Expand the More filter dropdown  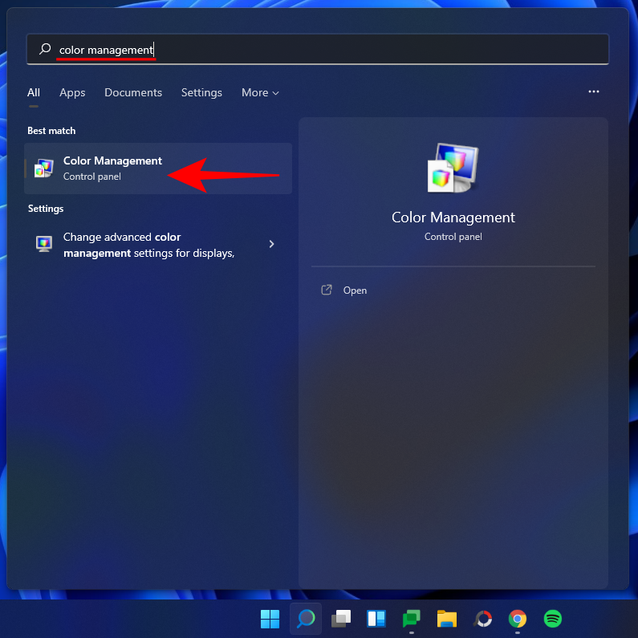tap(260, 93)
